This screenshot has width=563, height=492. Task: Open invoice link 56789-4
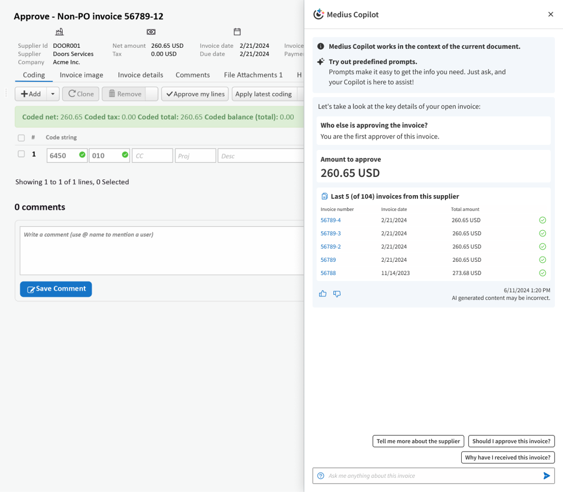click(331, 220)
